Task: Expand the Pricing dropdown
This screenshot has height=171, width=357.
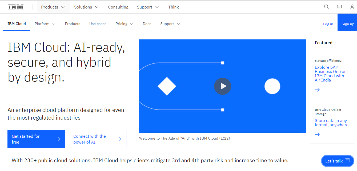Action: click(124, 24)
